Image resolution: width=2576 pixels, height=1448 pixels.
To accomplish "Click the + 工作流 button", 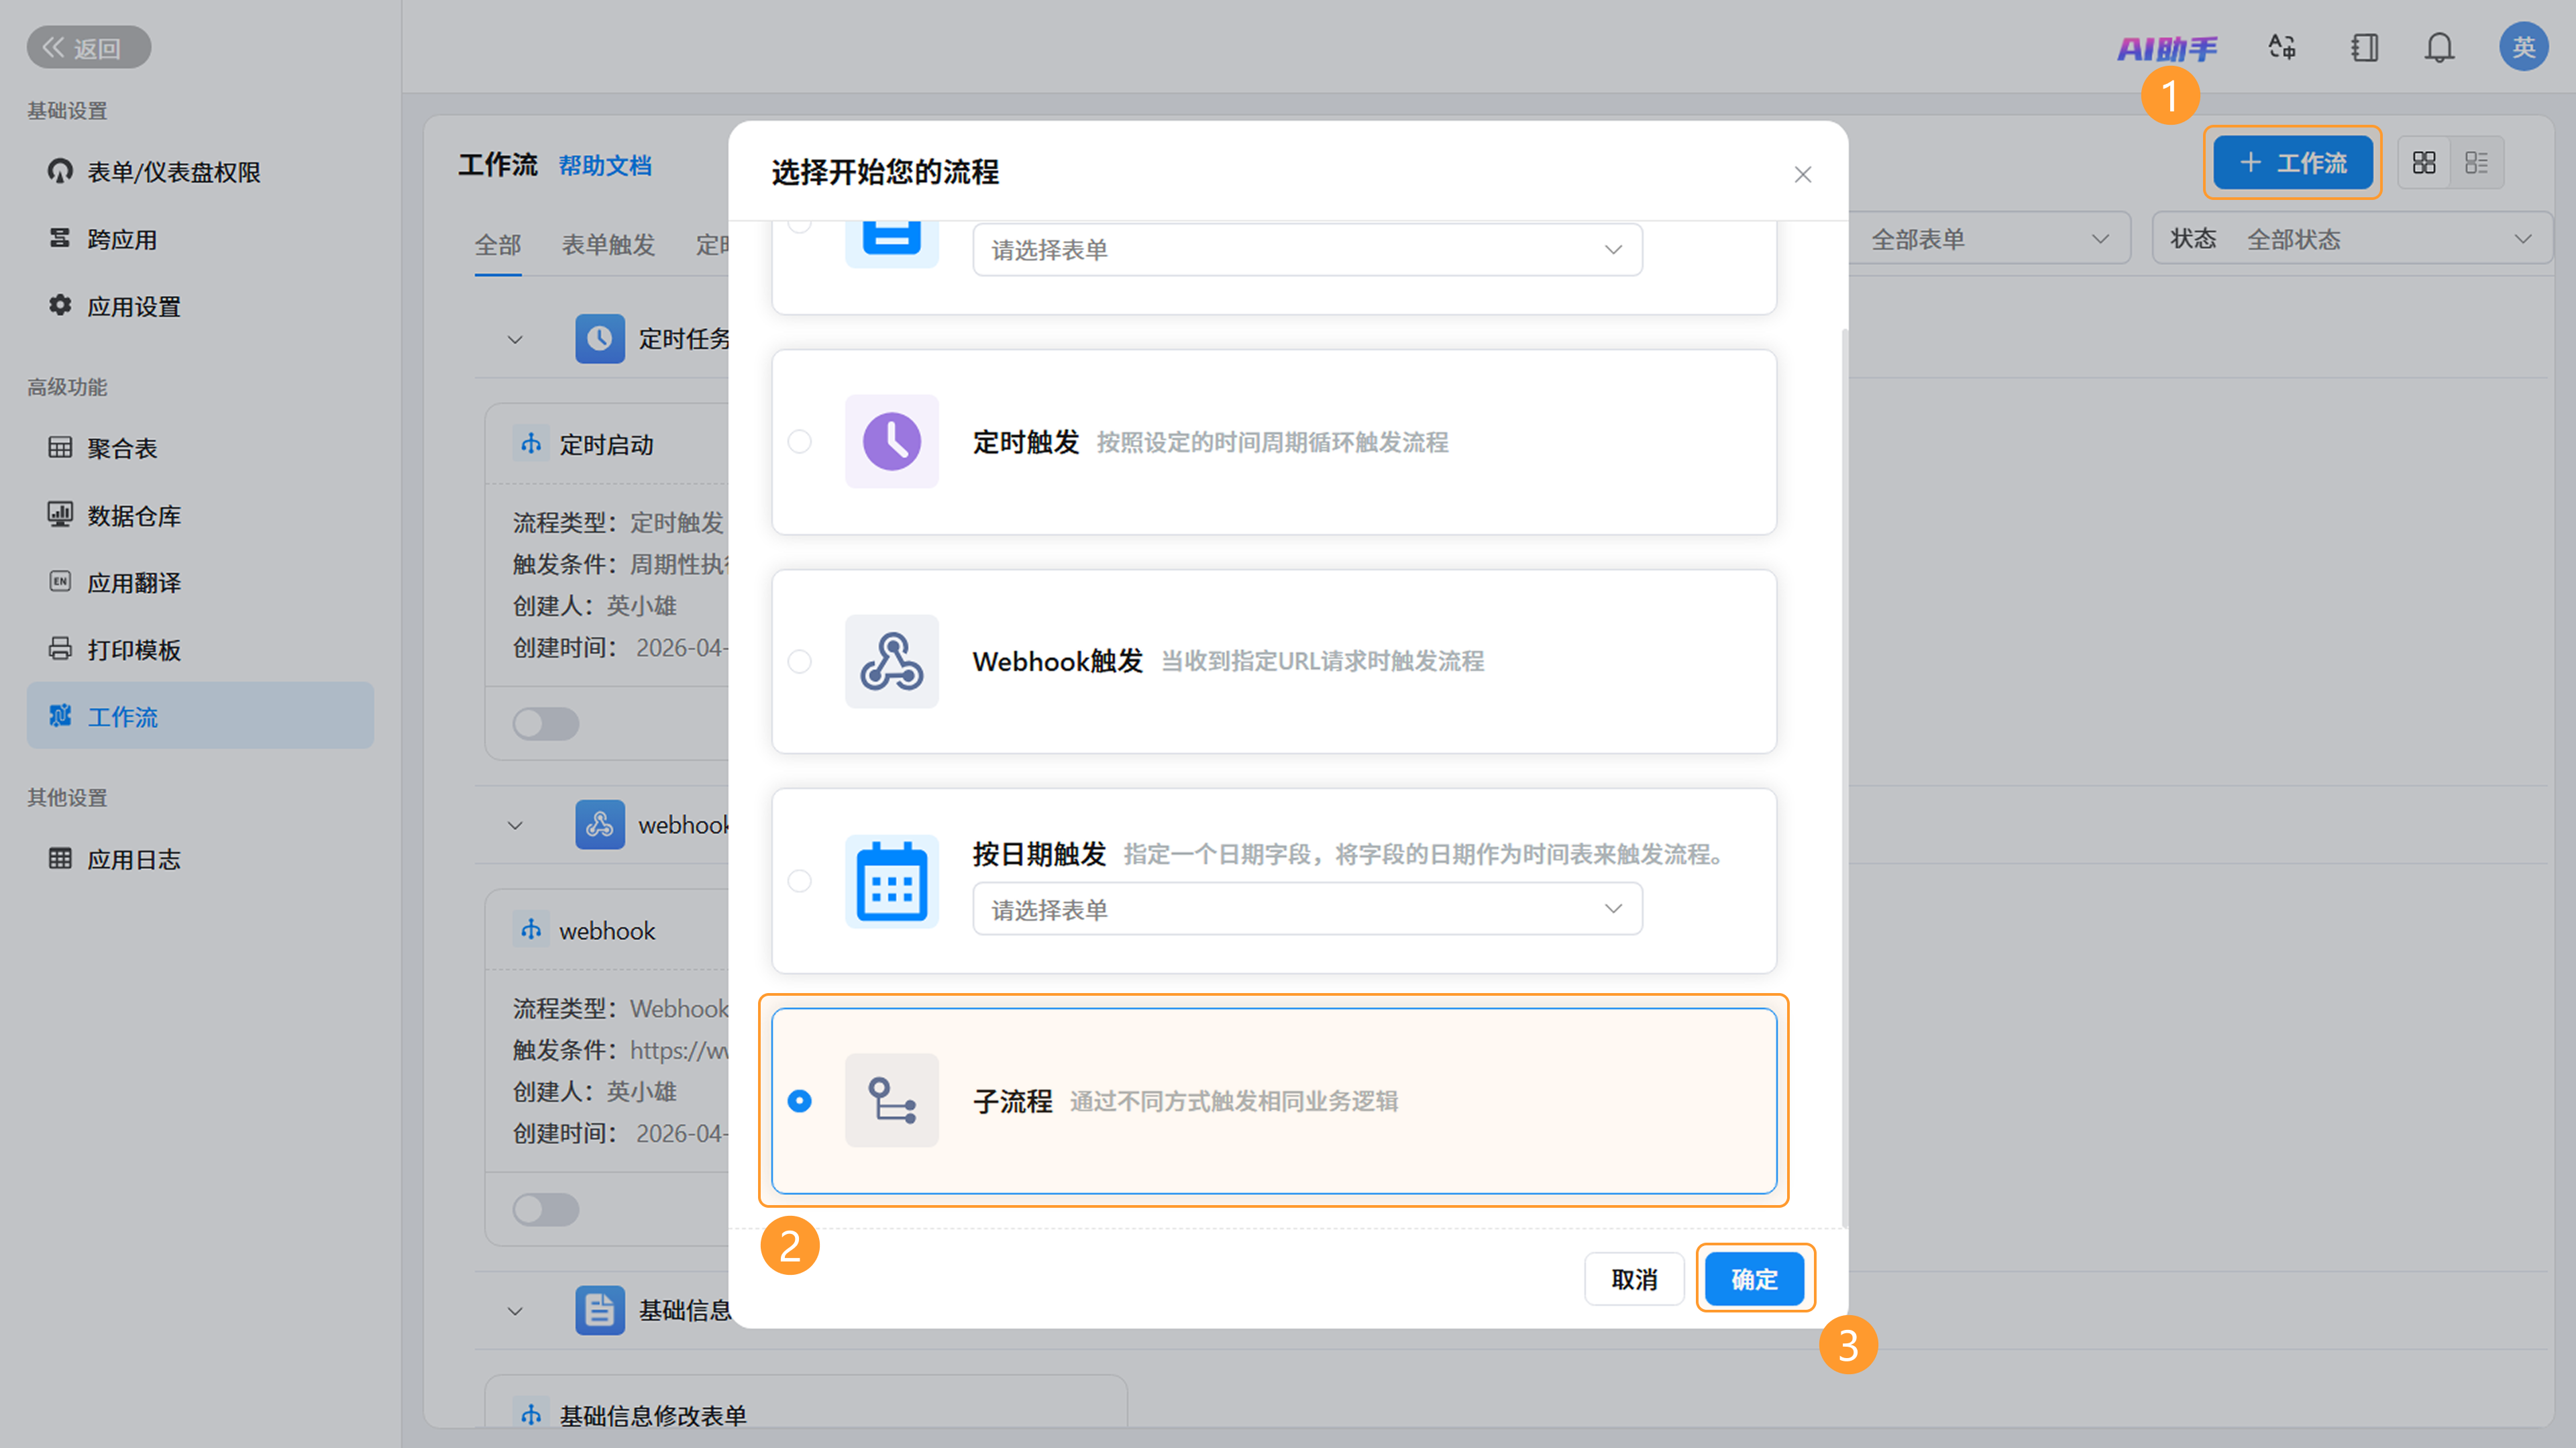I will point(2292,163).
